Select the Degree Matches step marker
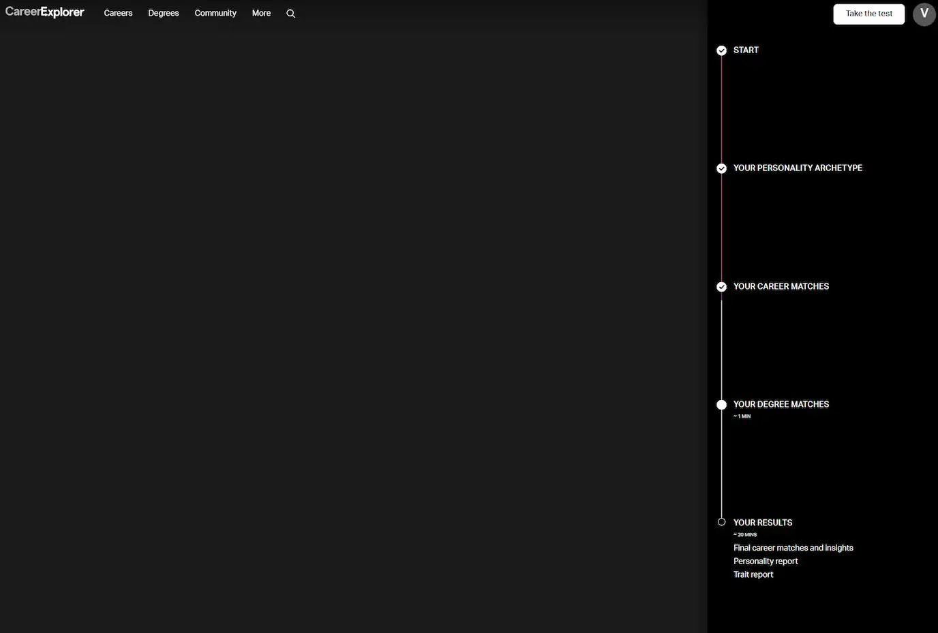Screen dimensions: 938x633 [722, 405]
